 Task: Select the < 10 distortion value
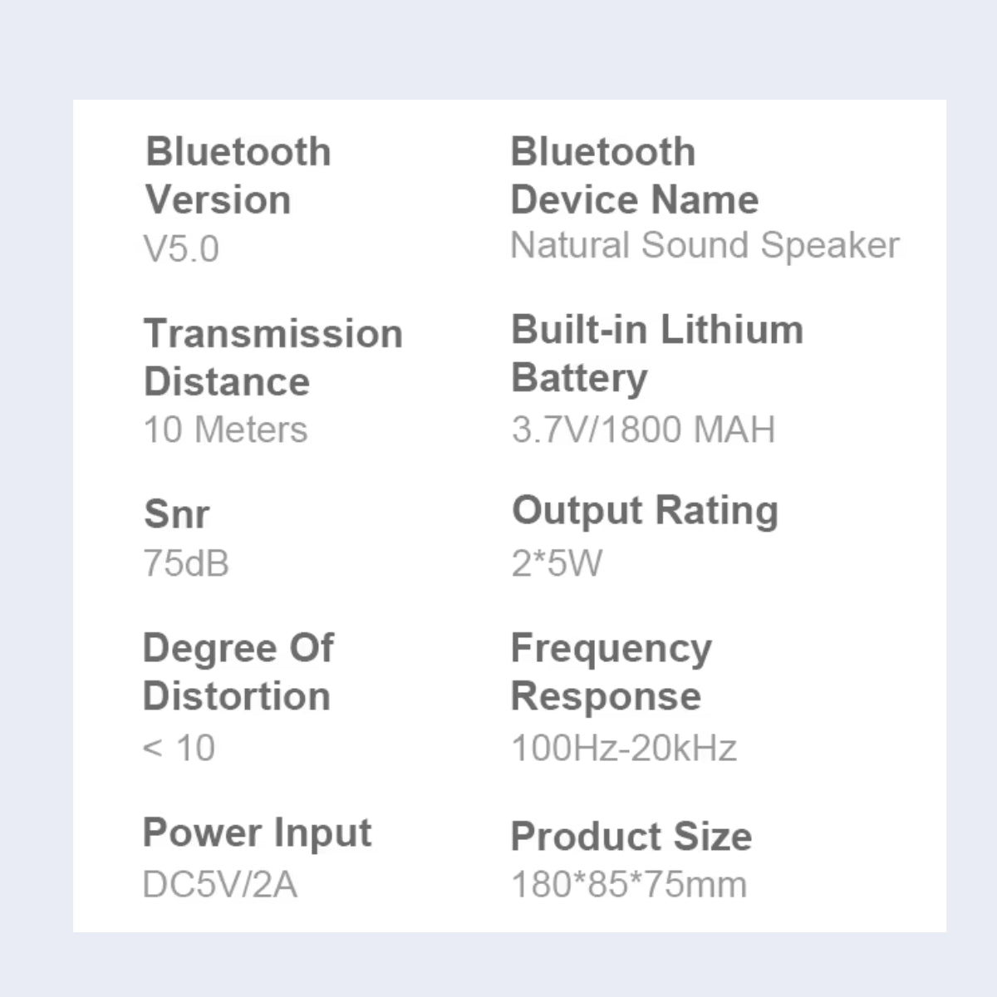coord(179,748)
